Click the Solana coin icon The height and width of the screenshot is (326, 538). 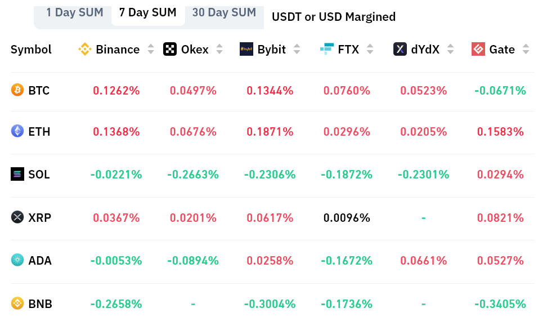(17, 174)
